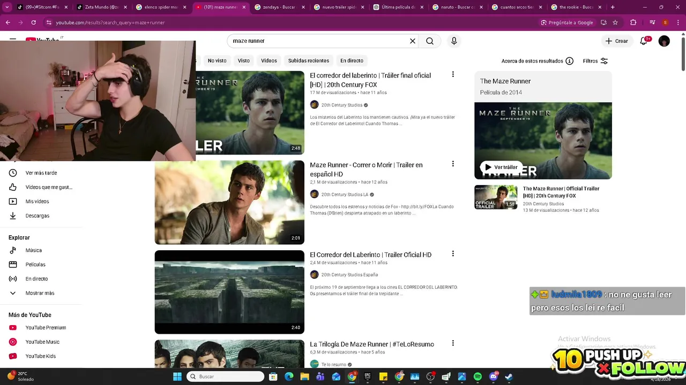Open El Corredor del Laberinto Trailer Oficial HD title
The width and height of the screenshot is (686, 385).
click(370, 255)
